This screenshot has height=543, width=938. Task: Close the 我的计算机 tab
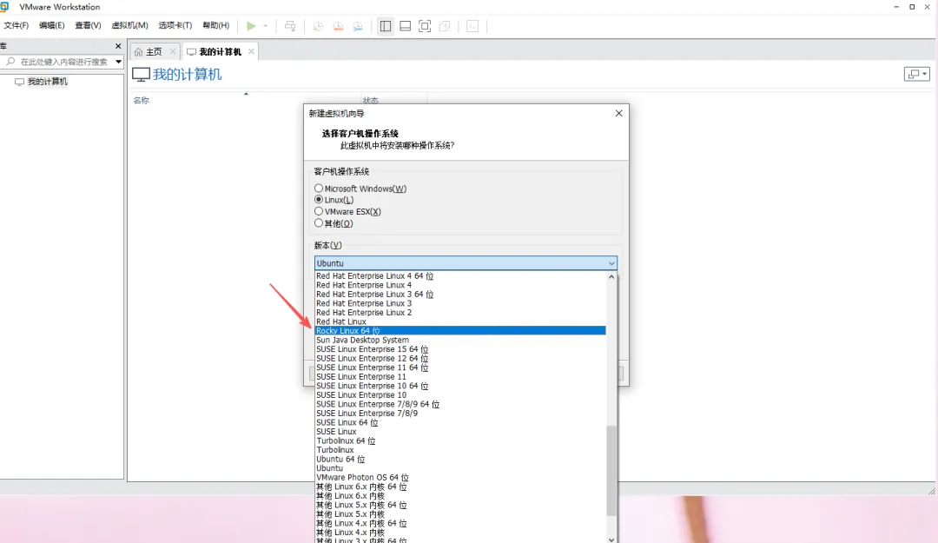pos(251,51)
